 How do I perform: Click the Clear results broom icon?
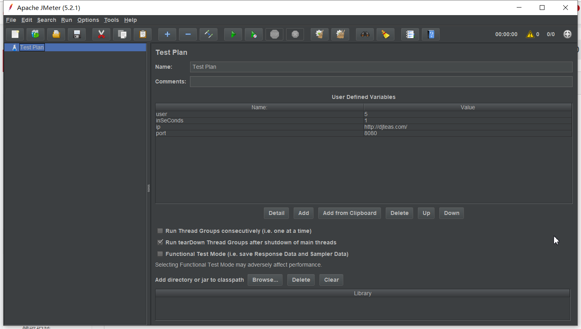pos(320,34)
